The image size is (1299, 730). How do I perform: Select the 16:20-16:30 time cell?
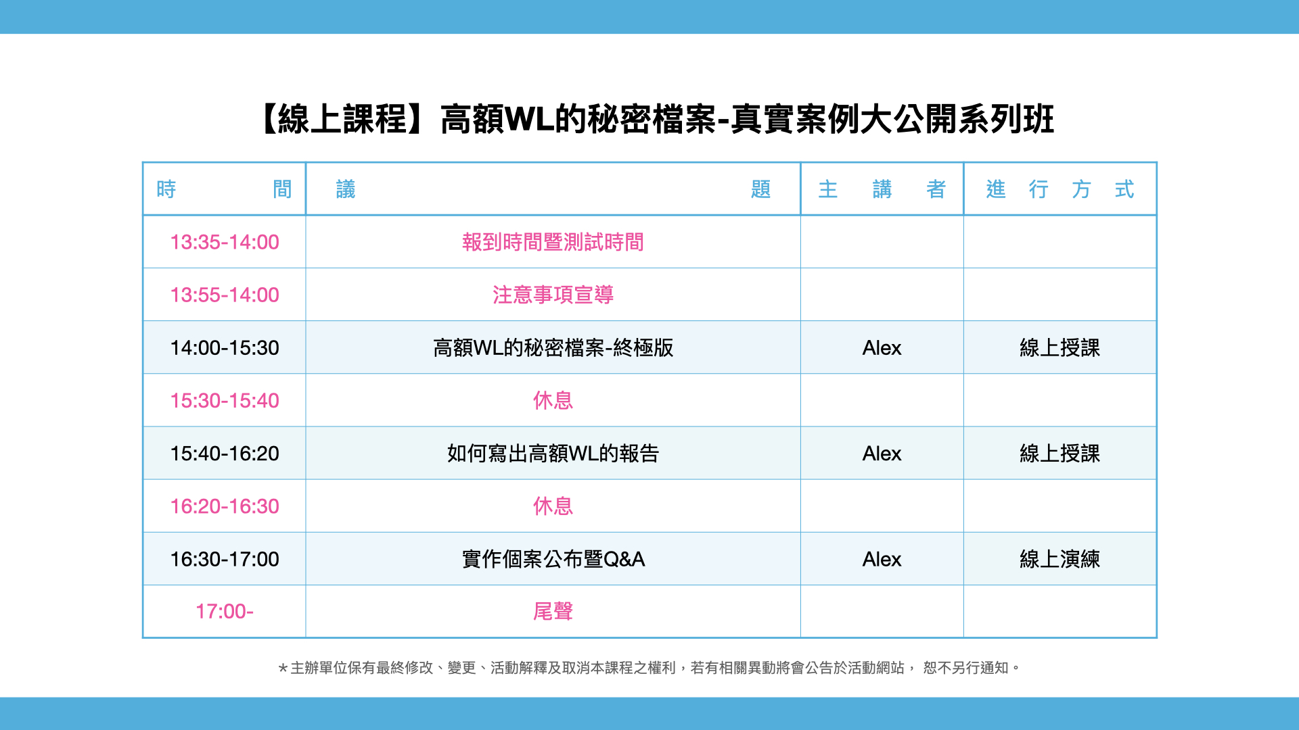pyautogui.click(x=224, y=506)
